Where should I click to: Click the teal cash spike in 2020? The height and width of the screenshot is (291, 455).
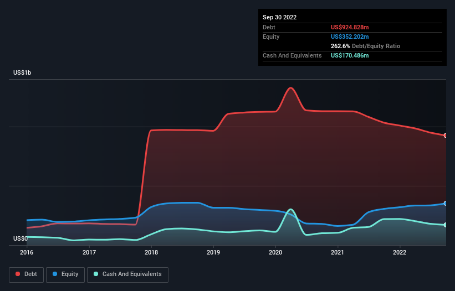point(290,209)
